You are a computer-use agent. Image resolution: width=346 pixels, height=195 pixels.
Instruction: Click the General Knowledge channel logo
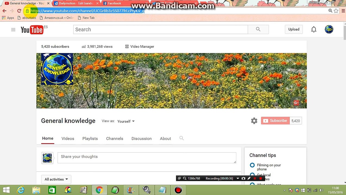(x=57, y=69)
